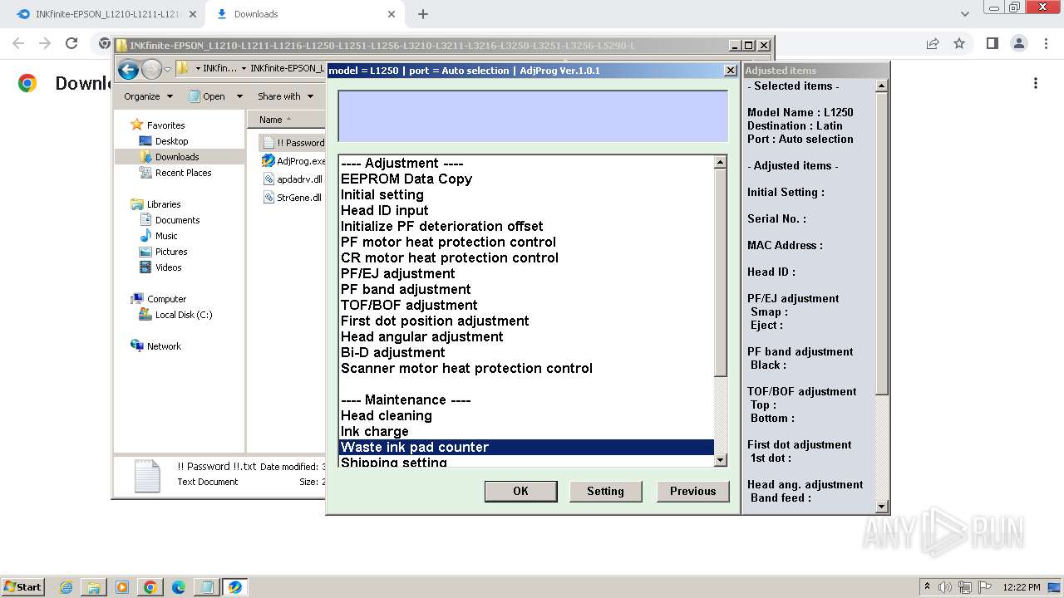Open Internet Explorer from taskbar
Viewport: 1064px width, 598px height.
(x=66, y=587)
